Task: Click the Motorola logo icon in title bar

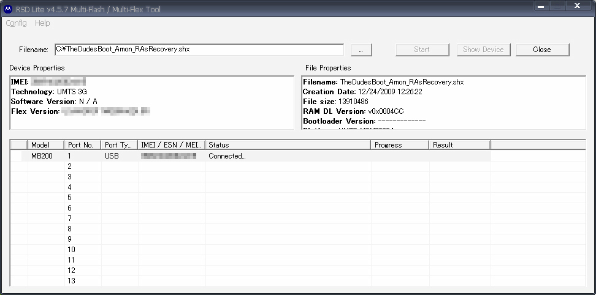Action: pos(8,9)
